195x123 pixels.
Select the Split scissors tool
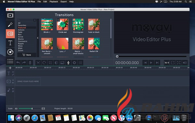[38, 63]
